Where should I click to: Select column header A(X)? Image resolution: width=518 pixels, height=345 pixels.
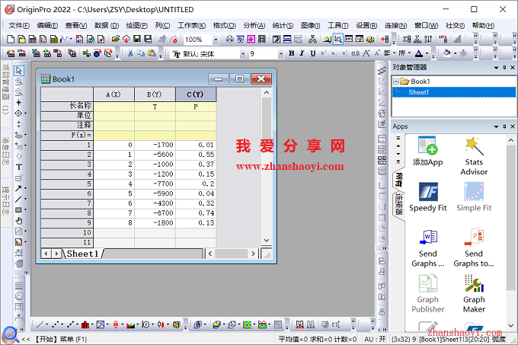[114, 94]
